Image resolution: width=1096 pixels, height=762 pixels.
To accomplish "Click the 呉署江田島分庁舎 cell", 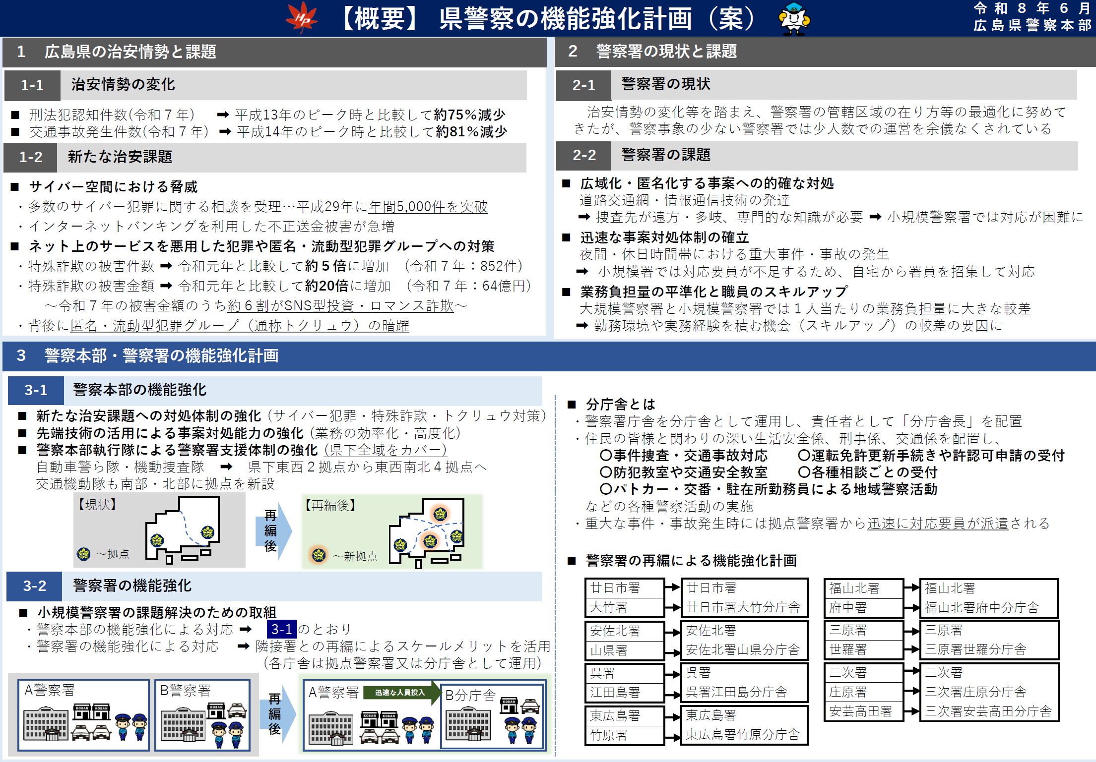I will click(744, 693).
